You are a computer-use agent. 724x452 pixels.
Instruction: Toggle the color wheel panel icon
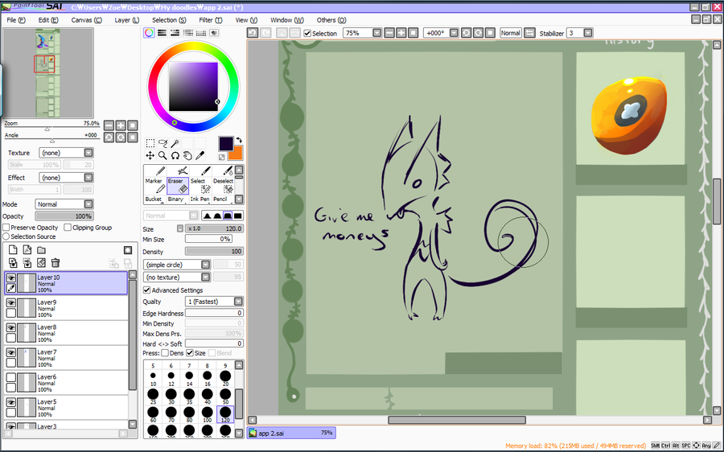(149, 33)
